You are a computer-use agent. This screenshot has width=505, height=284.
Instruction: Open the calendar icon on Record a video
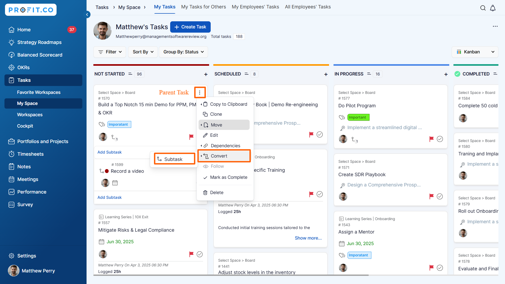(x=115, y=183)
